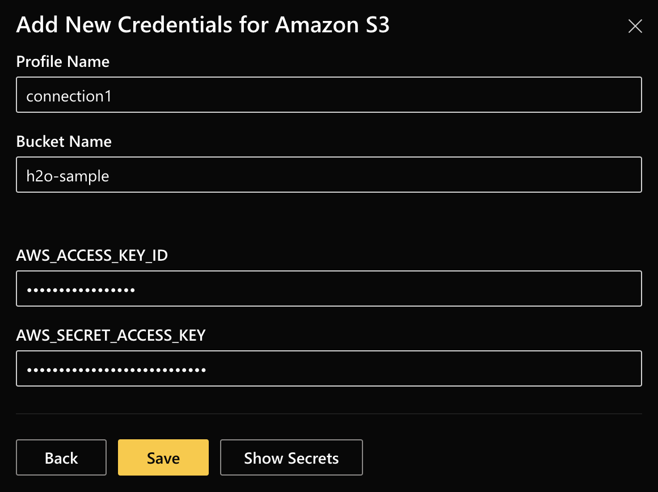Viewport: 658px width, 492px height.
Task: Reveal hidden keys with Show Secrets
Action: coord(291,457)
